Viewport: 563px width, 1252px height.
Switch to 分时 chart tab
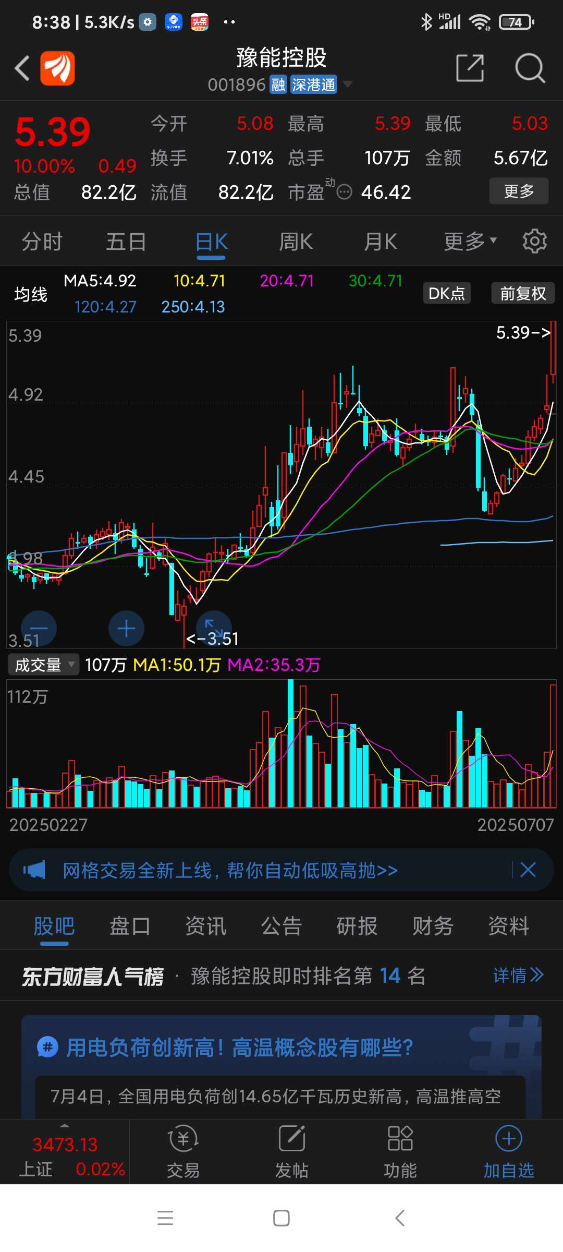pos(42,242)
